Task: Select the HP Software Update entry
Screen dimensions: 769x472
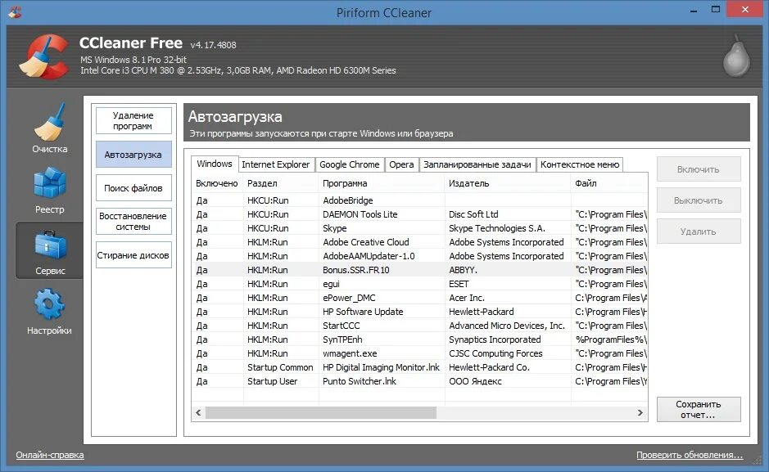Action: pyautogui.click(x=420, y=312)
